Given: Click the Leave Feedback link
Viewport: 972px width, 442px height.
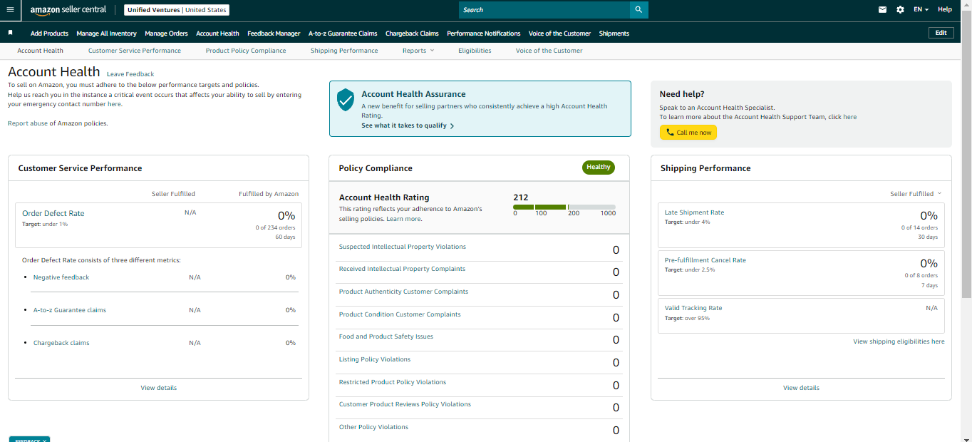Looking at the screenshot, I should pos(130,74).
